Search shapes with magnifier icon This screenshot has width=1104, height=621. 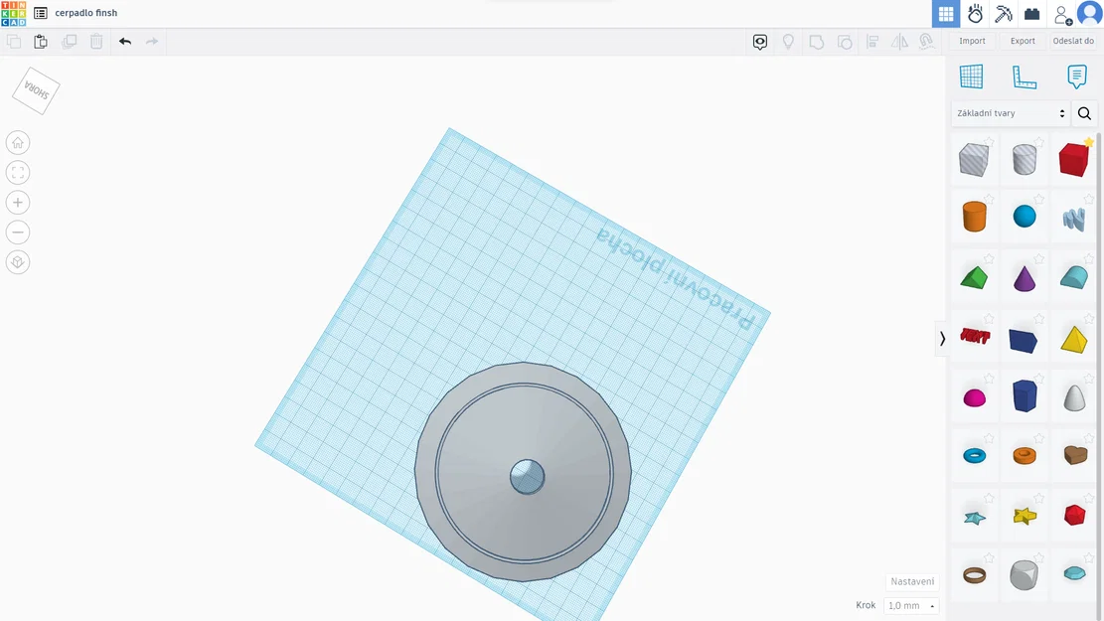click(1084, 113)
